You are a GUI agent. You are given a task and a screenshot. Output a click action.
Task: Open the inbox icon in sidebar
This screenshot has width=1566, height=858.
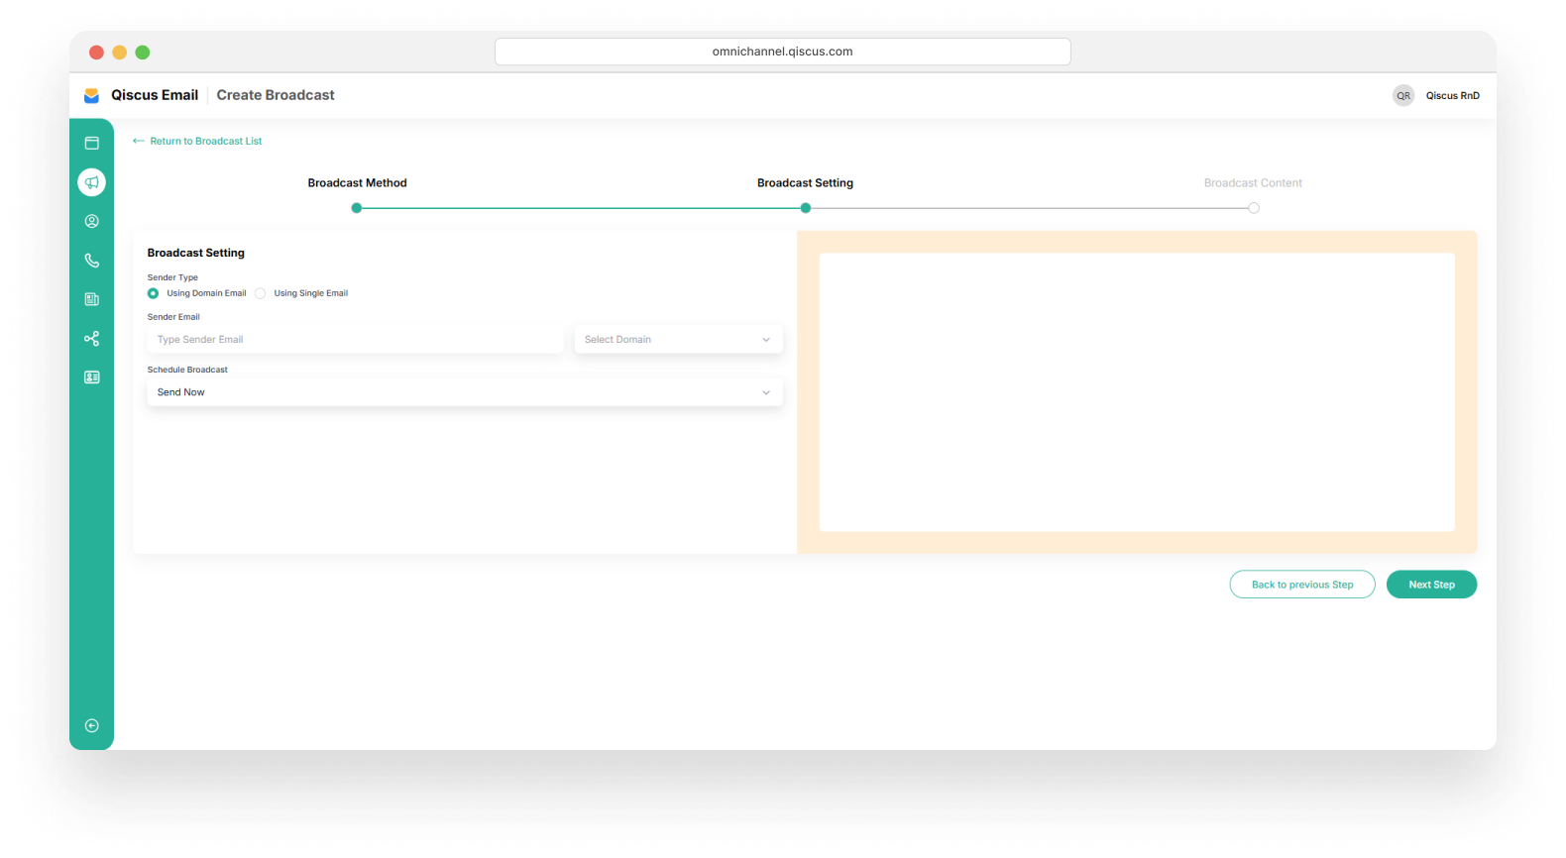(x=91, y=143)
